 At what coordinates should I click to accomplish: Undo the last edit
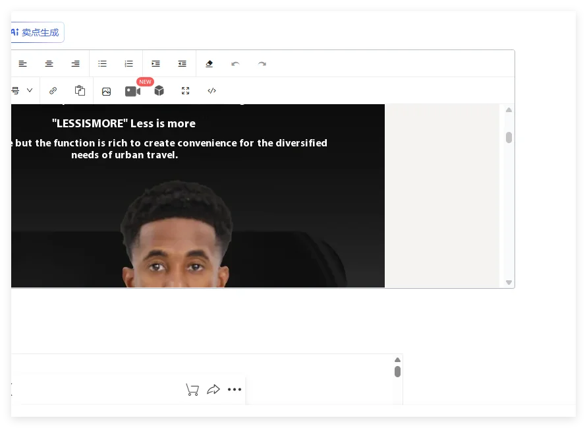[x=235, y=64]
